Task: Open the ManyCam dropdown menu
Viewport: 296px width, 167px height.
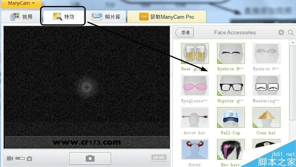Action: pyautogui.click(x=21, y=3)
